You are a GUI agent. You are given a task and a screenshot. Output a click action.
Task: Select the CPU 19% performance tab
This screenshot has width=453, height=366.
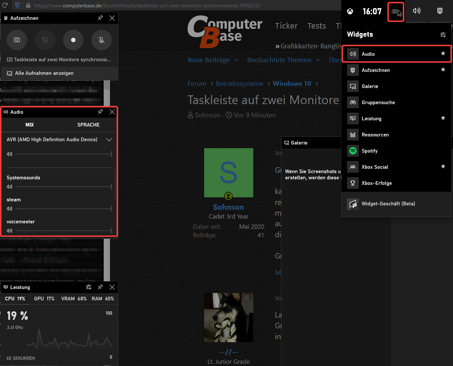(x=15, y=299)
